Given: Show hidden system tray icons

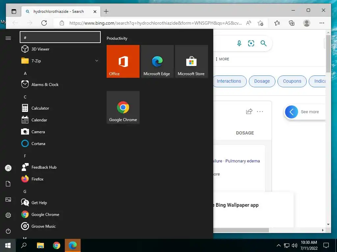Looking at the screenshot, I should pos(278,245).
